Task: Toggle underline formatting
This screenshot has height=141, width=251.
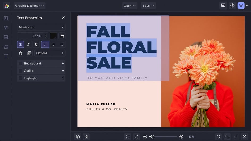Action: 36,45
